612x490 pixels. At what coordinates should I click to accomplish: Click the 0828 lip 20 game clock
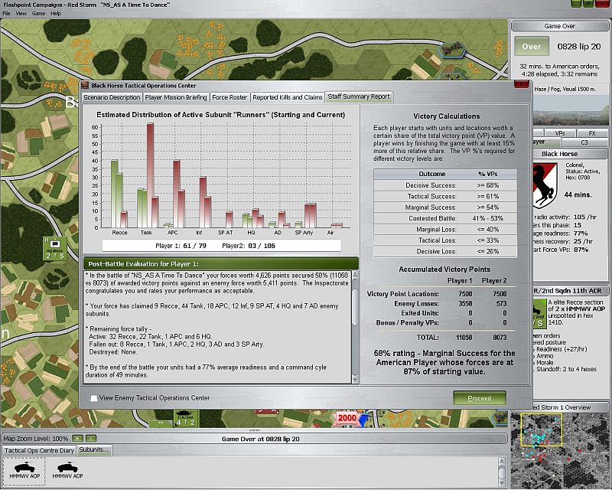coord(579,47)
